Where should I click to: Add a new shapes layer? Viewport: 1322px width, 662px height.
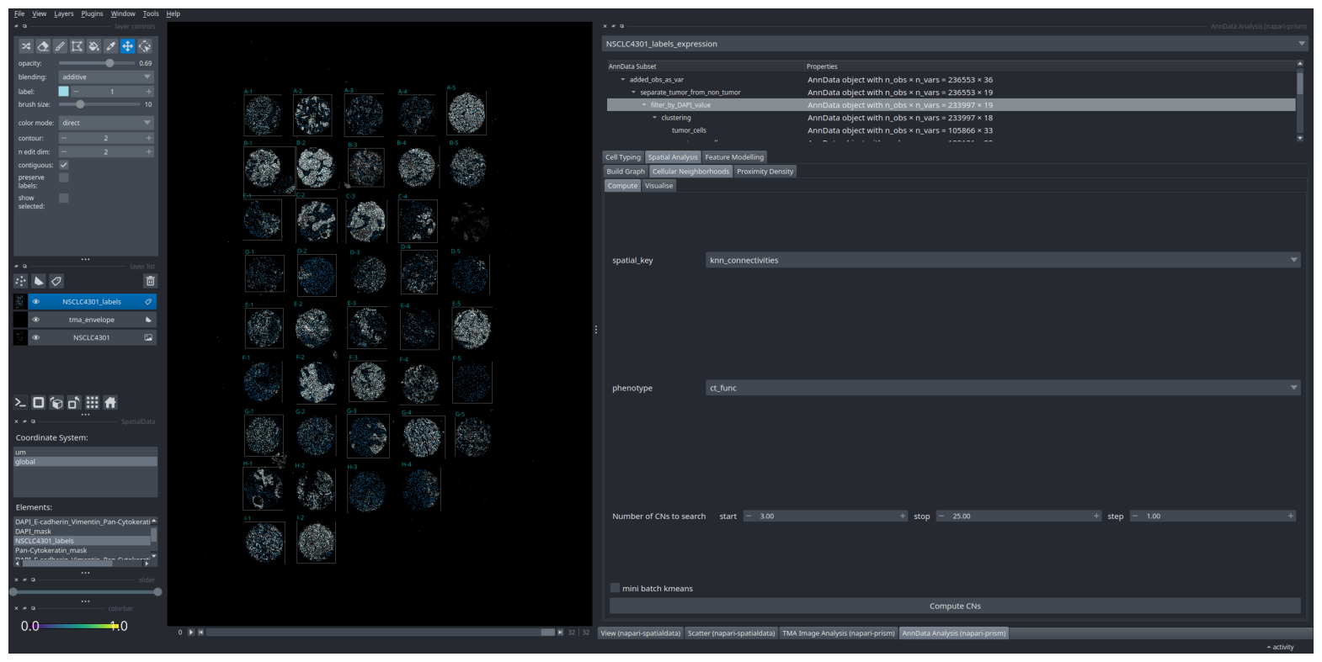pyautogui.click(x=39, y=281)
